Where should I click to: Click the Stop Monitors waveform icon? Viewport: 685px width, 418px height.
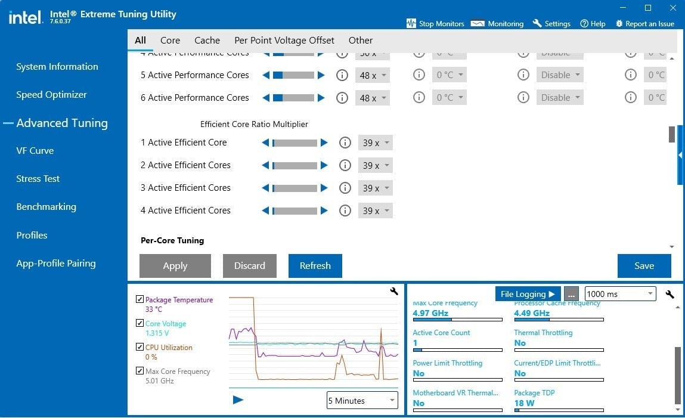tap(411, 24)
